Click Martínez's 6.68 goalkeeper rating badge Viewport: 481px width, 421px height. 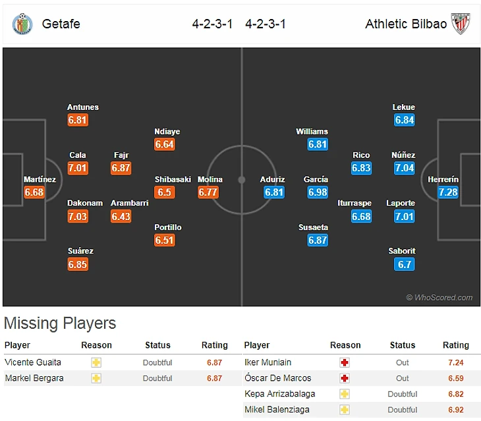coord(34,192)
